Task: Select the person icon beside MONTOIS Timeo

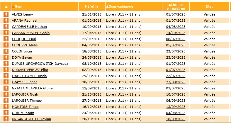Action: point(6,107)
